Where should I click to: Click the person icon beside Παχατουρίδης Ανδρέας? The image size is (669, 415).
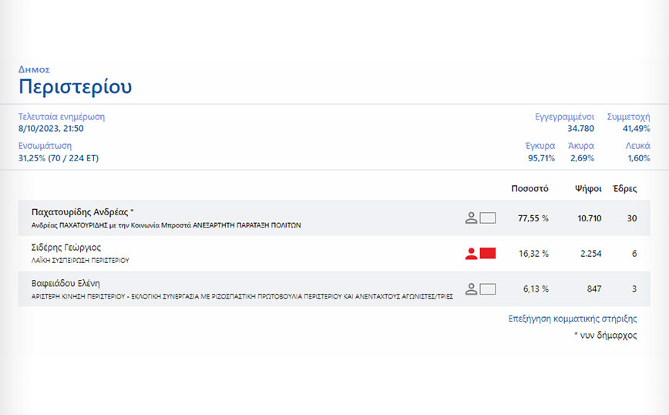(472, 218)
